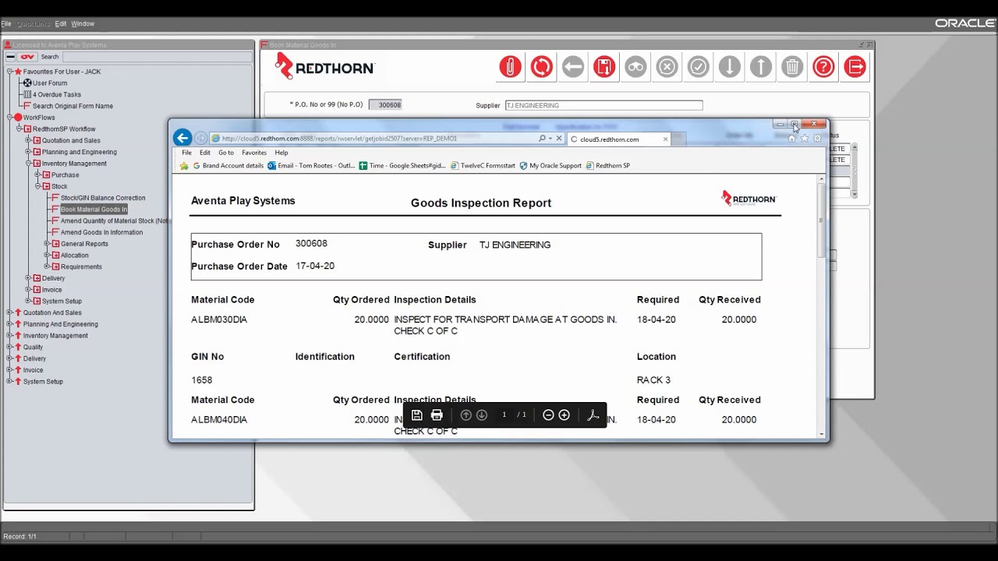This screenshot has height=561, width=998.
Task: Click the red paperclip attachment icon
Action: [x=510, y=67]
